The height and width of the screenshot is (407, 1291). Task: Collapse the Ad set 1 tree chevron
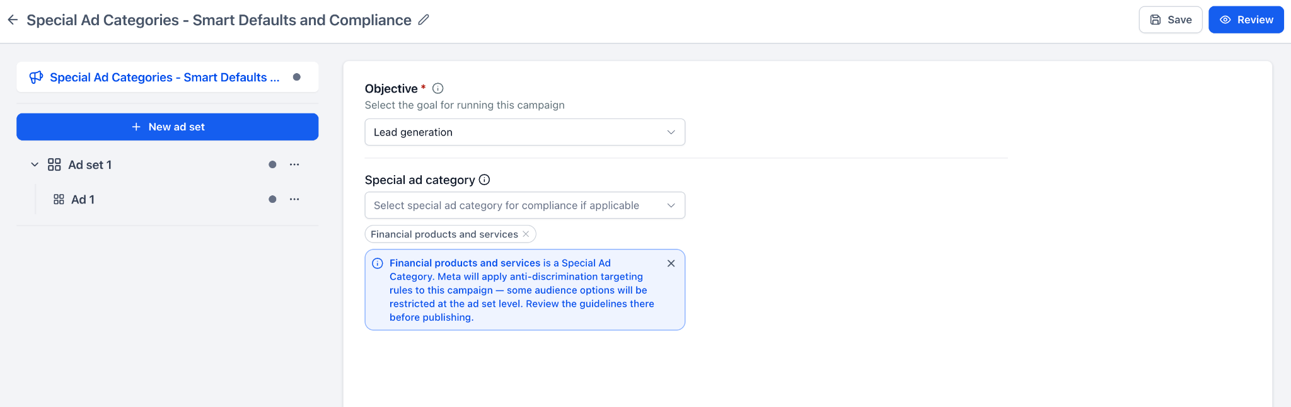tap(35, 164)
